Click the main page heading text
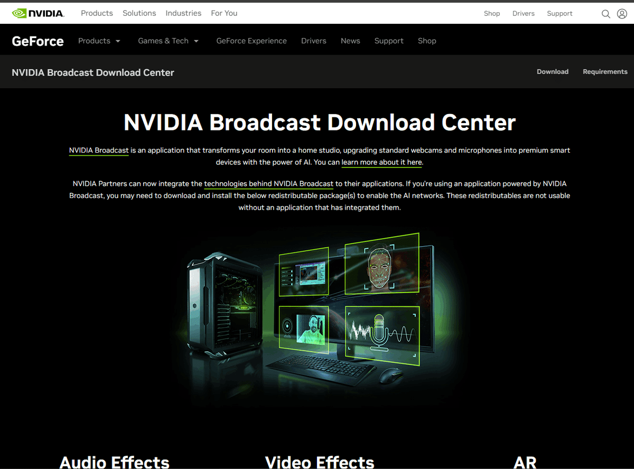This screenshot has height=469, width=634. click(320, 123)
